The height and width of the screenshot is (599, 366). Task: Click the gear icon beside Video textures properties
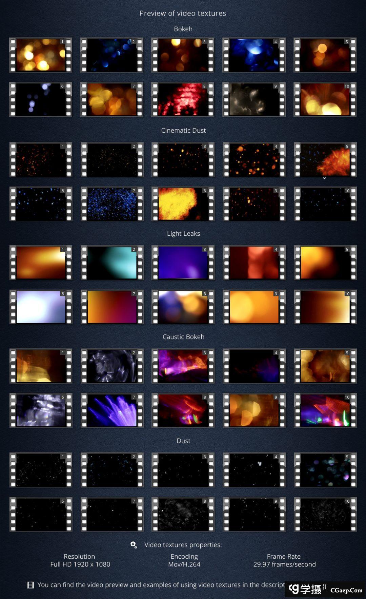[x=134, y=545]
